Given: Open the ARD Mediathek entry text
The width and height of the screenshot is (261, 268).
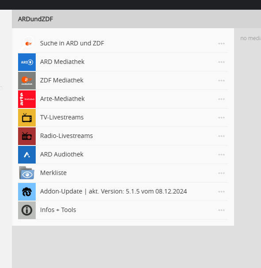Looking at the screenshot, I should (x=62, y=62).
